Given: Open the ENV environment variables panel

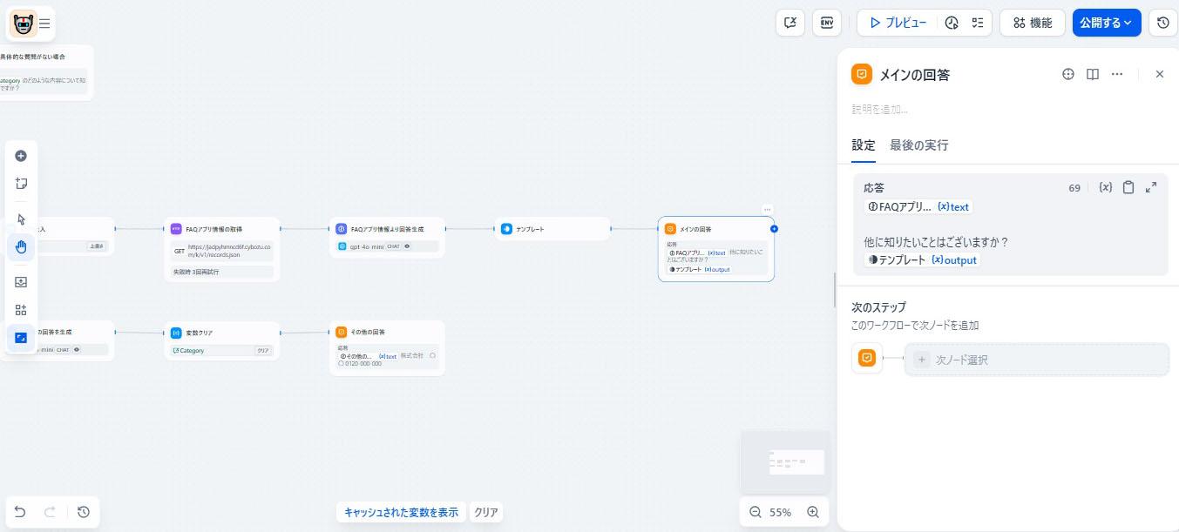Looking at the screenshot, I should pyautogui.click(x=826, y=23).
